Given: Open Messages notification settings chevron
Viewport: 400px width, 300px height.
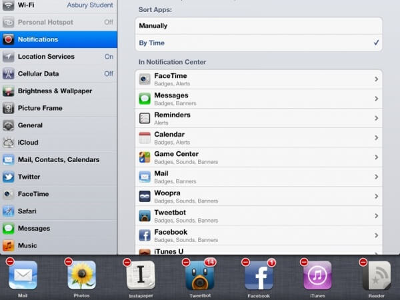Looking at the screenshot, I should [x=376, y=99].
